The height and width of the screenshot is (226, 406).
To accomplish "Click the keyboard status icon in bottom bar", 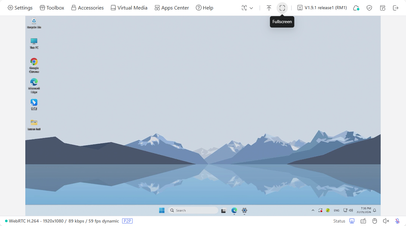I will point(363,221).
